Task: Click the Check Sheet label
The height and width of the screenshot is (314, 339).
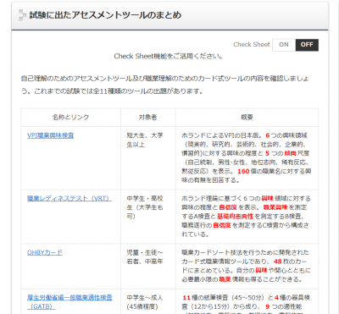Action: pyautogui.click(x=252, y=45)
